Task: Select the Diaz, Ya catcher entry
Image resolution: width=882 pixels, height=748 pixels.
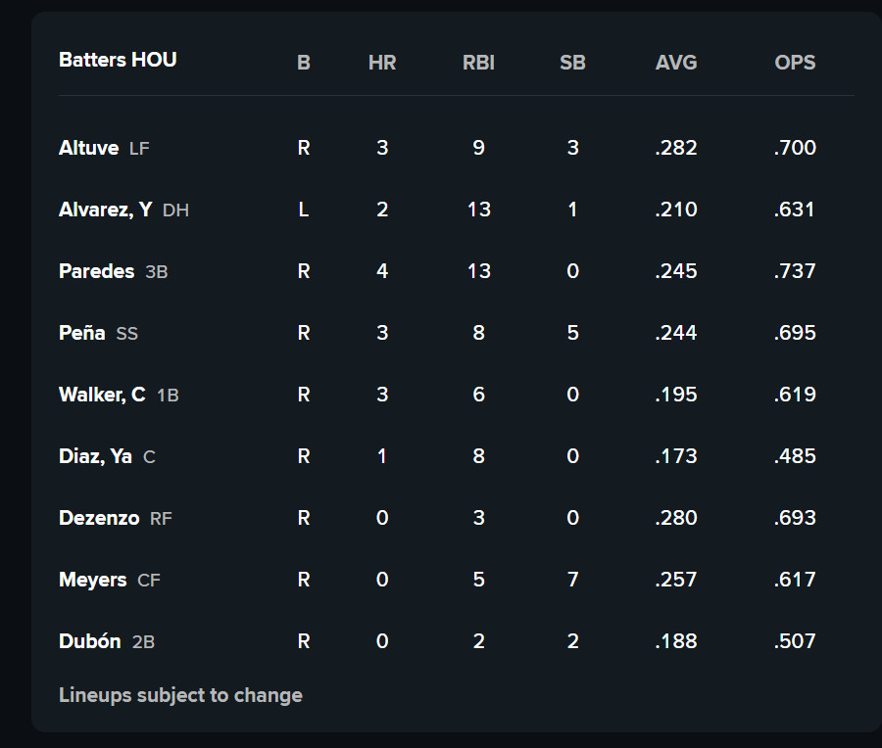Action: point(96,456)
